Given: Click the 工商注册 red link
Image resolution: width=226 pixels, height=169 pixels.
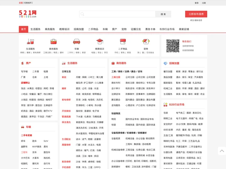Looking at the screenshot, I should (x=116, y=77).
